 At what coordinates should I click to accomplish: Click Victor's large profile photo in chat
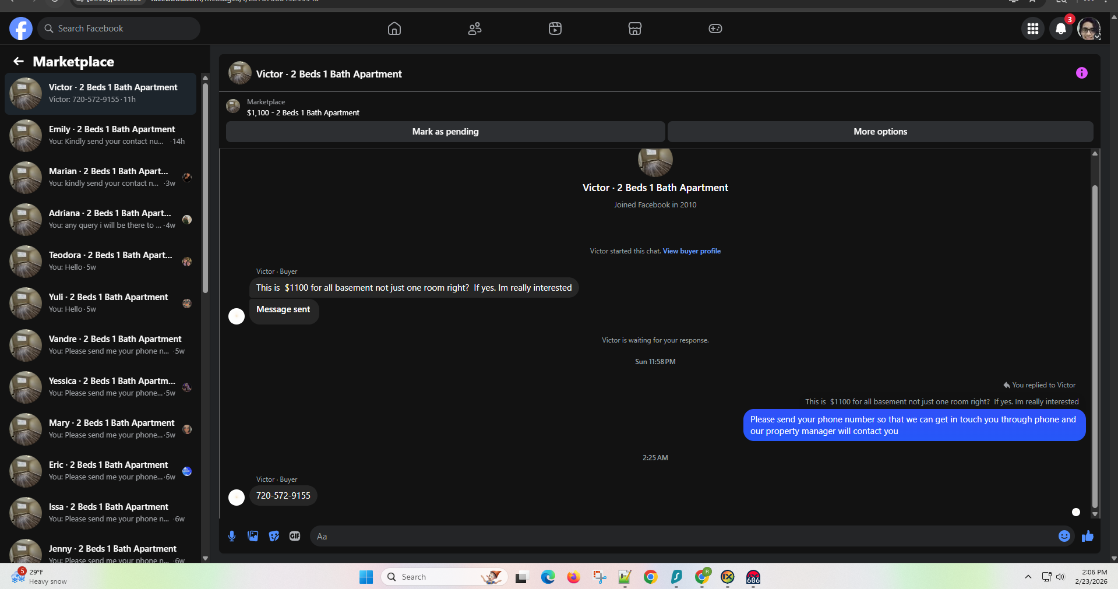(655, 162)
